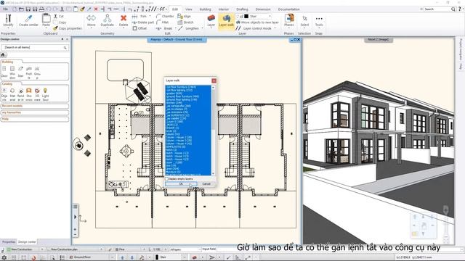Toggle the Offset checkbox in Edit group
Viewport: 465px width, 261px height.
(135, 28)
